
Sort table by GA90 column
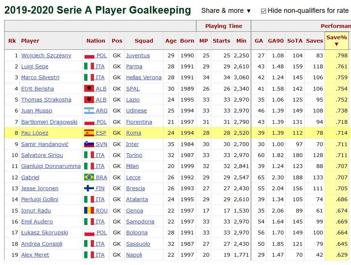(276, 41)
